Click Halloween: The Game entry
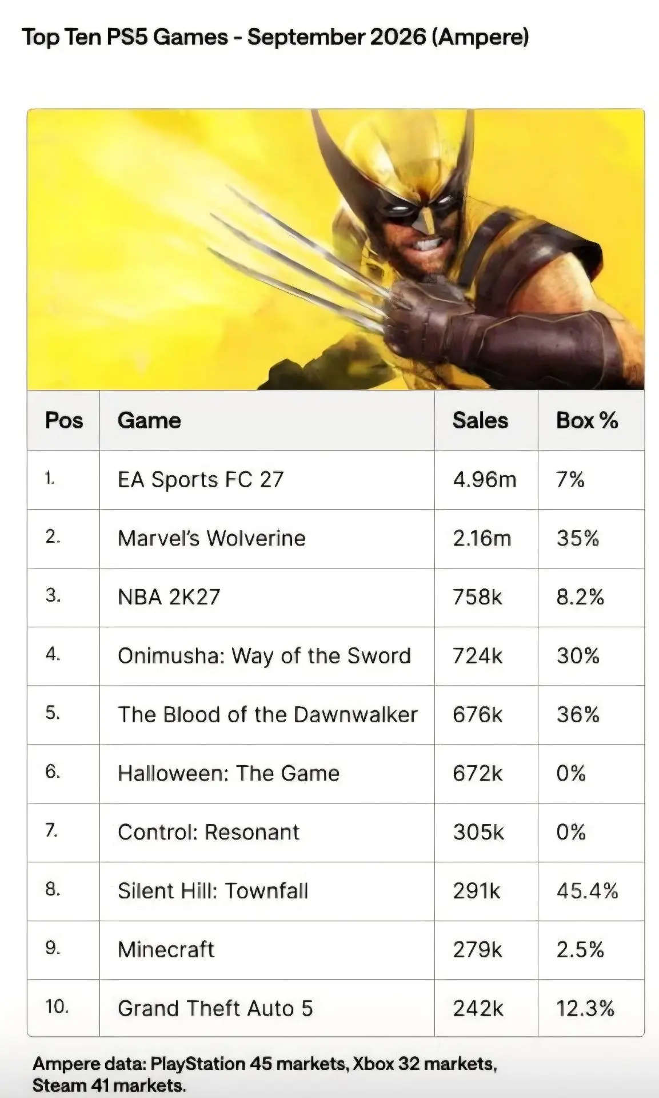 229,774
